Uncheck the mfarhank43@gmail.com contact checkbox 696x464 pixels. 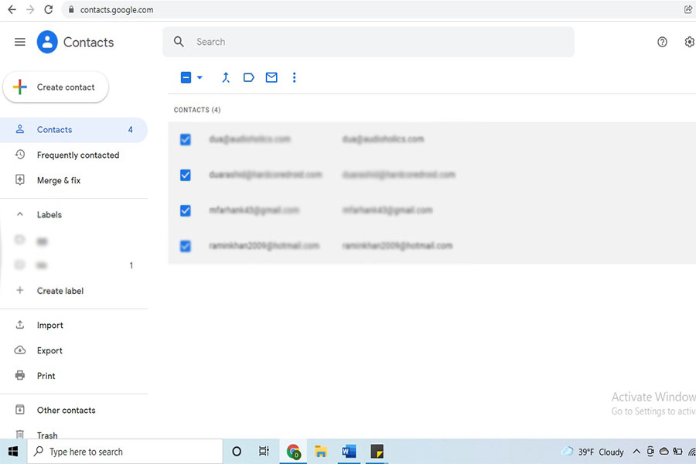coord(186,210)
